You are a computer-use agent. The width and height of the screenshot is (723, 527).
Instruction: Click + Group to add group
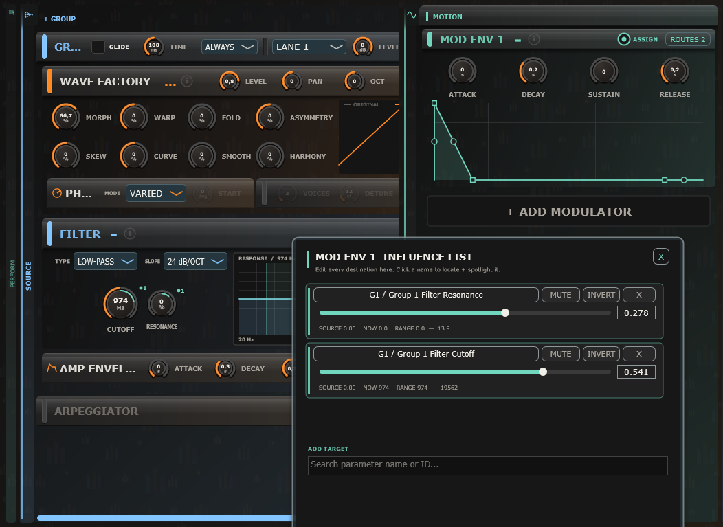pos(60,19)
